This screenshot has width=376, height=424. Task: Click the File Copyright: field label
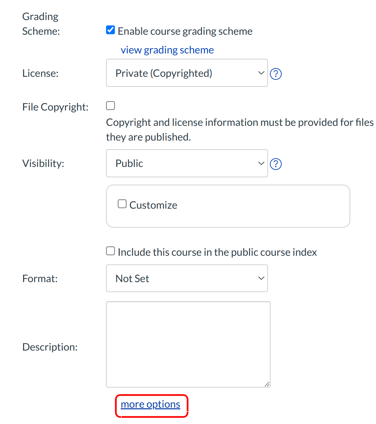tap(55, 107)
